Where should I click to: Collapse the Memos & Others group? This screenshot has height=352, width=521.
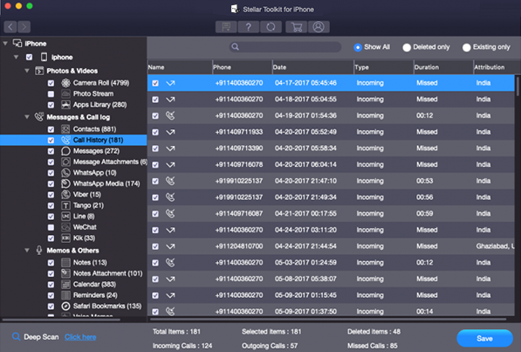27,250
